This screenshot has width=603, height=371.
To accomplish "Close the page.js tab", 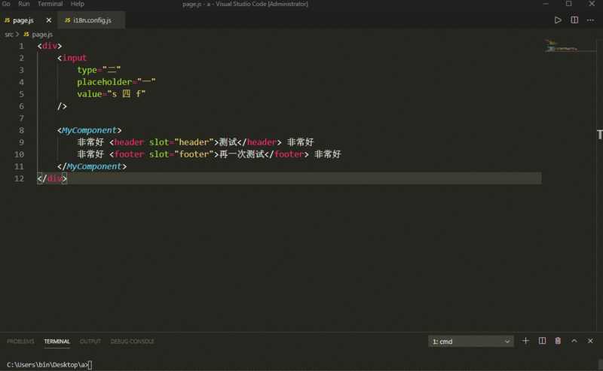I will (x=49, y=20).
